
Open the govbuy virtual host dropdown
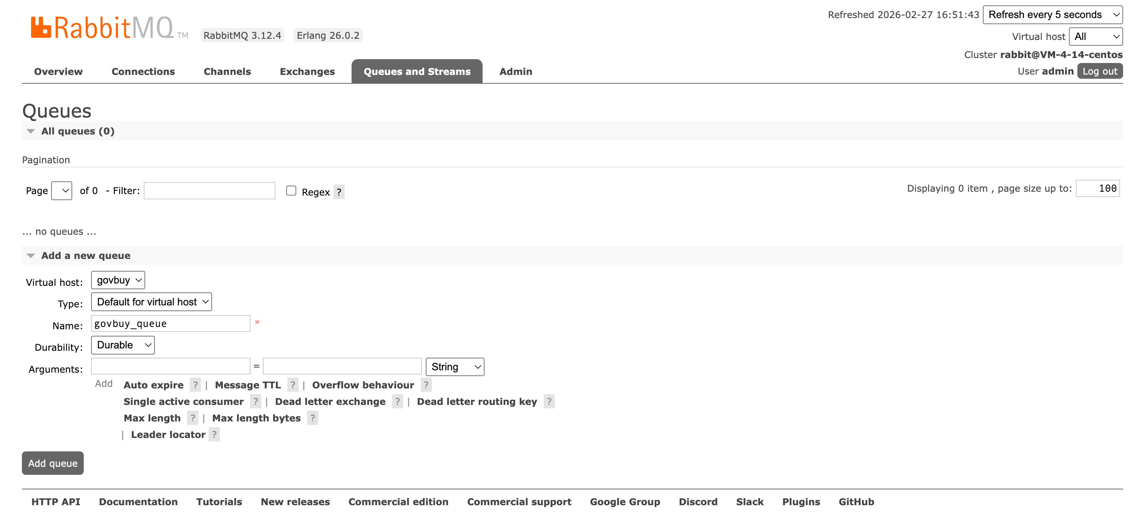pos(118,280)
